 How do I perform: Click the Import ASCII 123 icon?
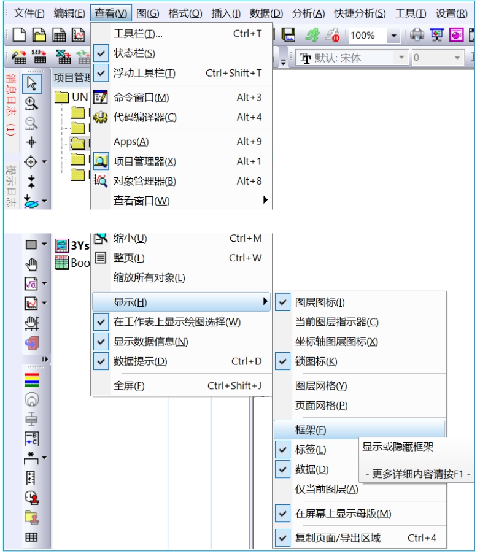pyautogui.click(x=39, y=56)
